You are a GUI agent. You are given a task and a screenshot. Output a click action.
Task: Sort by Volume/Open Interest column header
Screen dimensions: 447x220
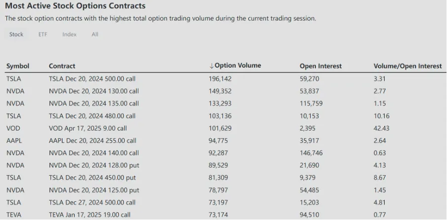(407, 66)
